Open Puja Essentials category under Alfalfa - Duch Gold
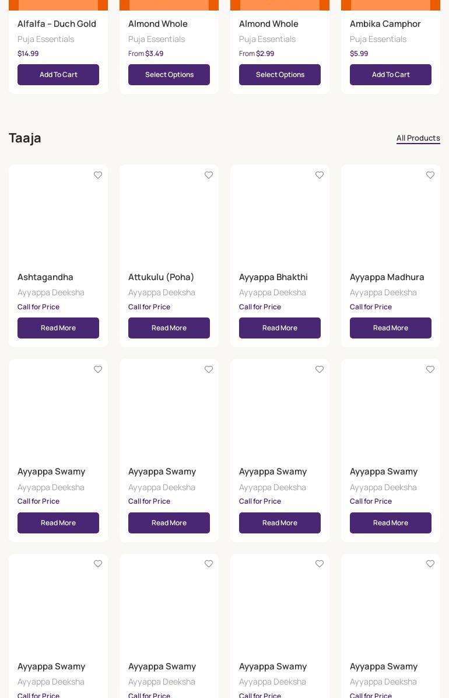This screenshot has height=698, width=449. [46, 39]
